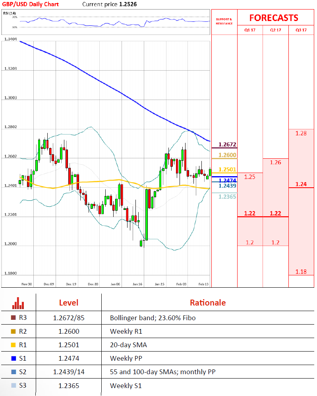
Task: Click the 1.2672/85 level cell
Action: pyautogui.click(x=69, y=318)
